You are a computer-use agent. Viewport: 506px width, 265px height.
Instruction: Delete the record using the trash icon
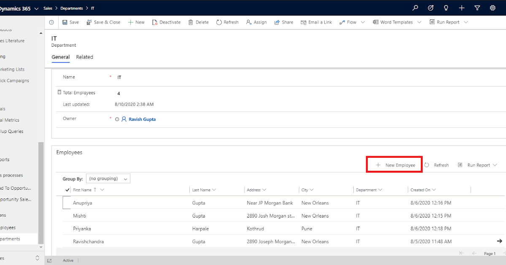[x=198, y=22]
